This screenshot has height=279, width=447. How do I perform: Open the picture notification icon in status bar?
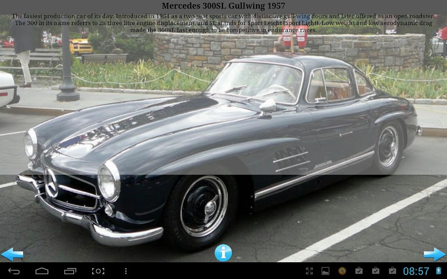(325, 271)
